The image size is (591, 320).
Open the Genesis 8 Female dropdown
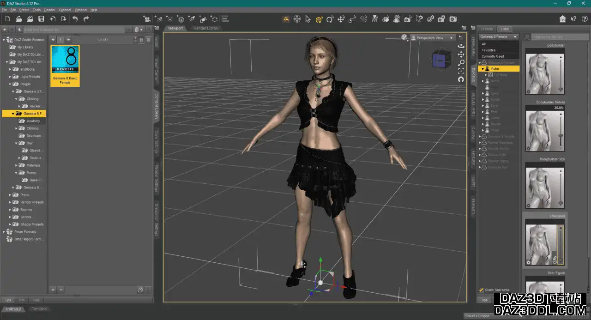click(x=499, y=36)
